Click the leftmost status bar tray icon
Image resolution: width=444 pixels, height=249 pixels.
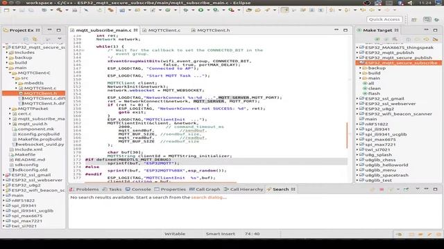[400, 234]
